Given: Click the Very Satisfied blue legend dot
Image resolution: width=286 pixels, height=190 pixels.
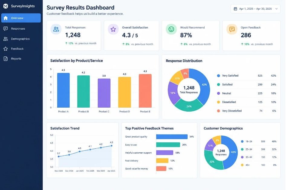Looking at the screenshot, I should tap(219, 76).
